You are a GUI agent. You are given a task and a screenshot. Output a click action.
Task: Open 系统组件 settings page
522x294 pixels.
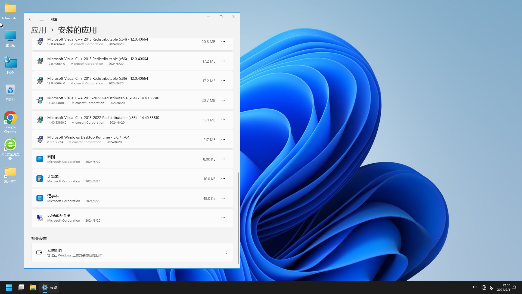point(132,252)
